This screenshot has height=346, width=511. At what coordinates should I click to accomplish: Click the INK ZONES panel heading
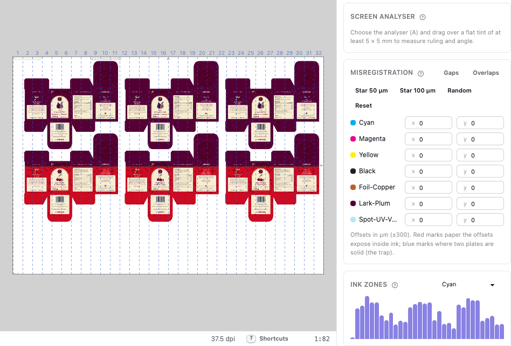(x=369, y=285)
